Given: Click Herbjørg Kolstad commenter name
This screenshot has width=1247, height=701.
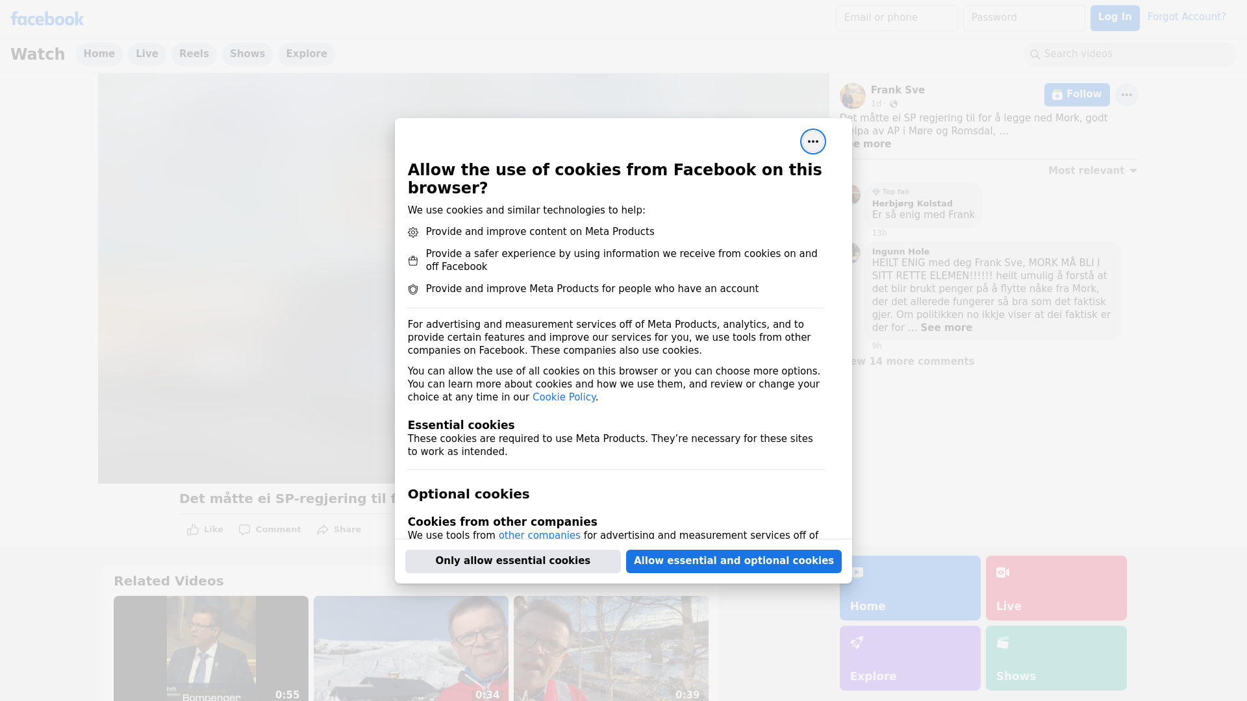Looking at the screenshot, I should coord(912,204).
